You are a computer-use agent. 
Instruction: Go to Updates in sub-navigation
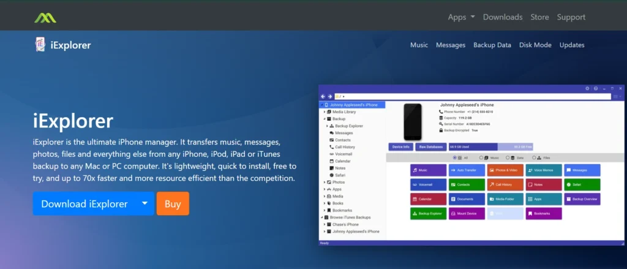pyautogui.click(x=572, y=45)
